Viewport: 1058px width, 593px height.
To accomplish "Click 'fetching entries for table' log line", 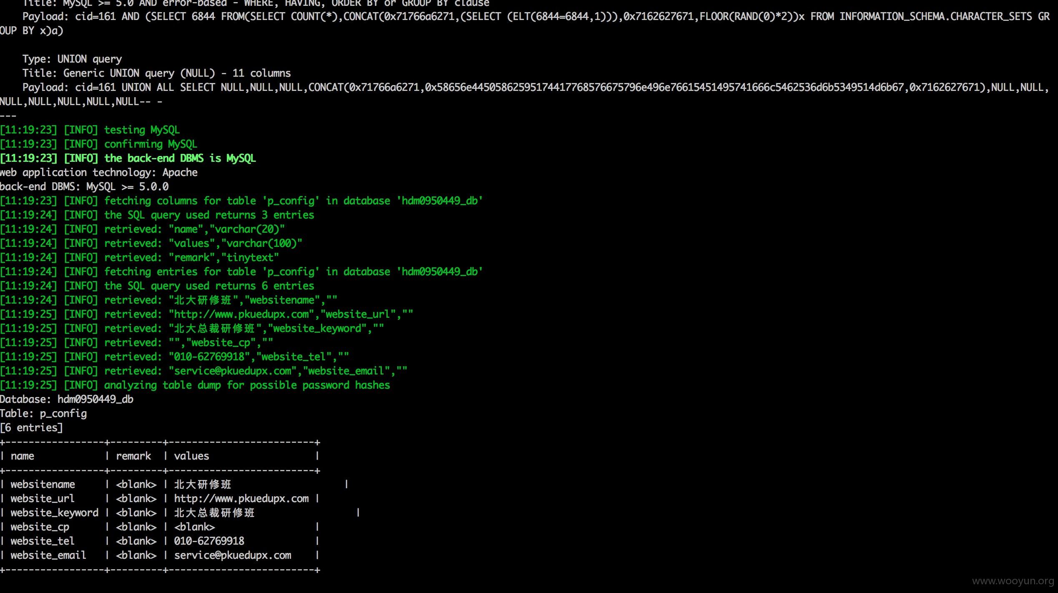I will 241,272.
